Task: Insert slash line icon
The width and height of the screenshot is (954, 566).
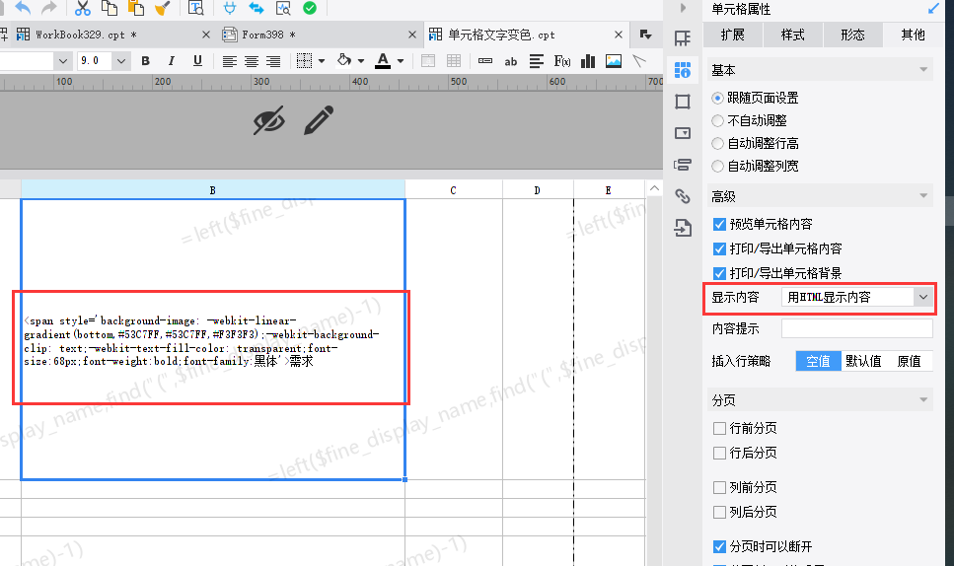Action: pos(639,61)
